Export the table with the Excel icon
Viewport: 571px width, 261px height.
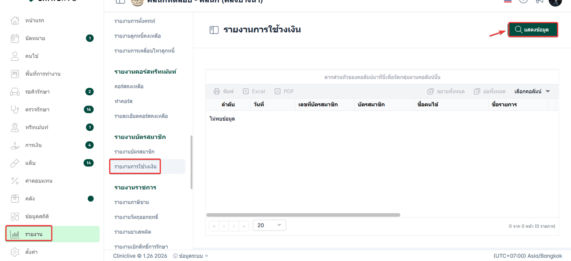pyautogui.click(x=246, y=92)
